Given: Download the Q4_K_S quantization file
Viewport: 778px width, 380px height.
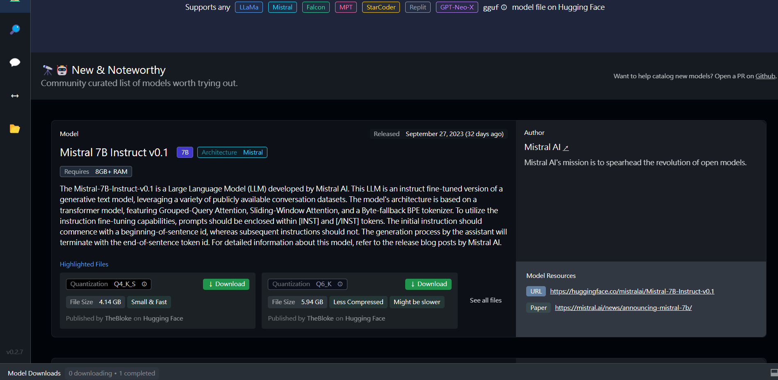Looking at the screenshot, I should click(226, 284).
